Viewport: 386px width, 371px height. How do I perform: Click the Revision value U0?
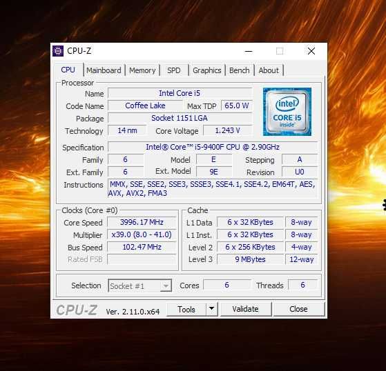300,172
